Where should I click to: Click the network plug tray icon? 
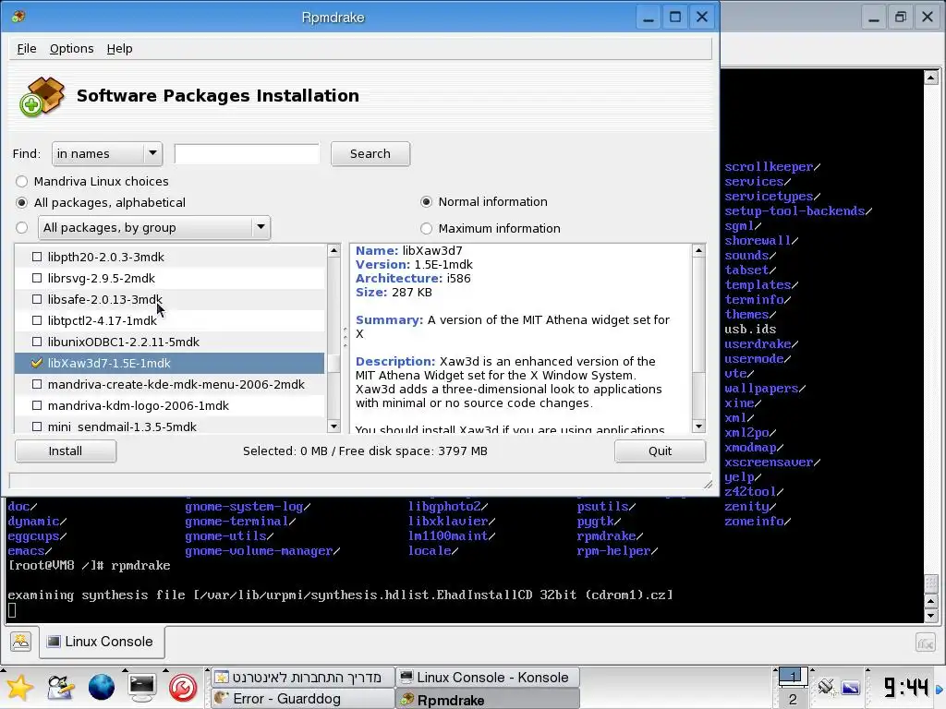825,687
